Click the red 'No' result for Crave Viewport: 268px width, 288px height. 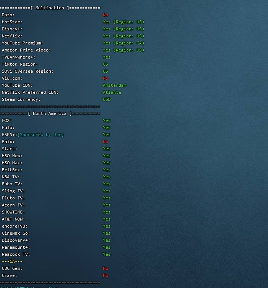pyautogui.click(x=105, y=275)
